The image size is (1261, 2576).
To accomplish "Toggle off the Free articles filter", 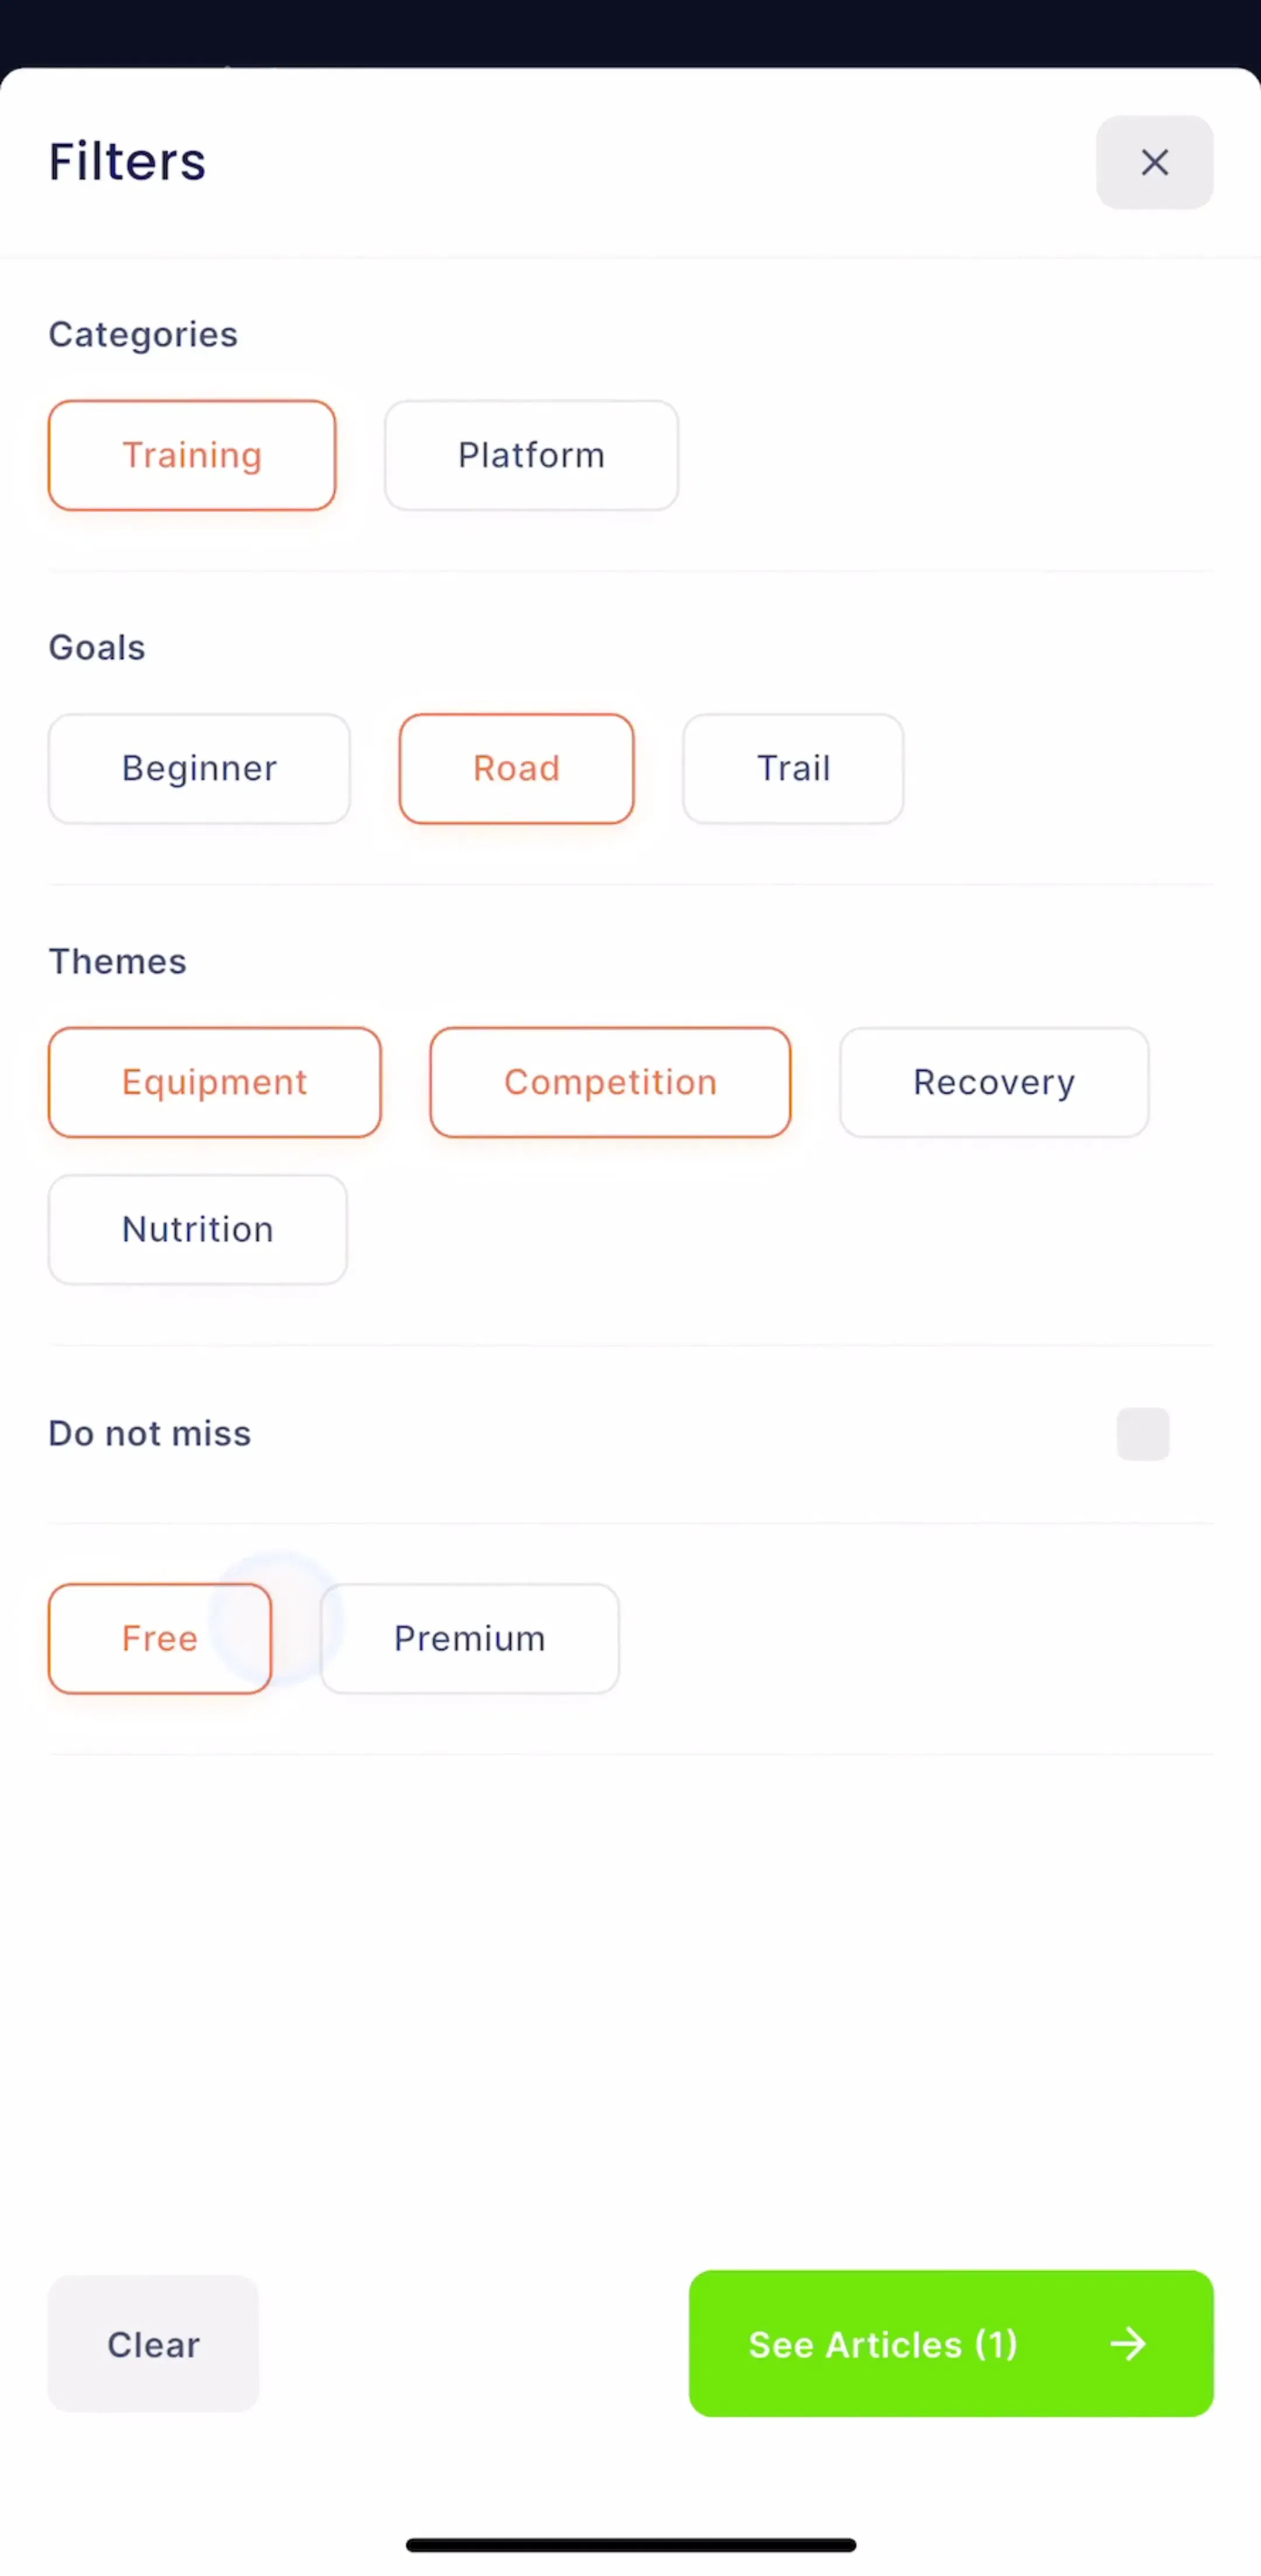I will 160,1638.
